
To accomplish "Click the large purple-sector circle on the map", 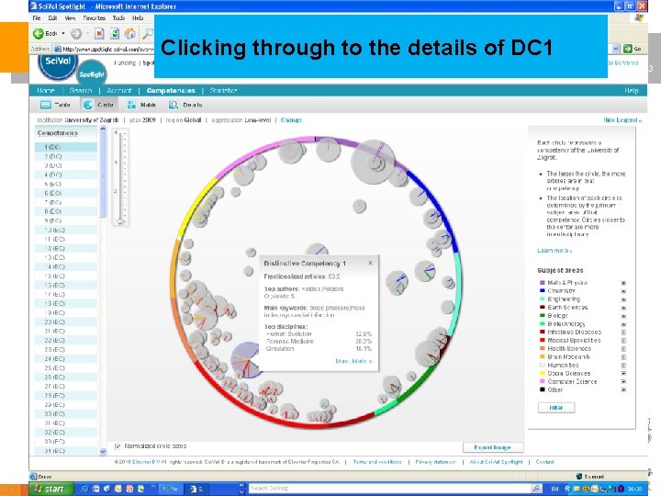I will click(373, 163).
